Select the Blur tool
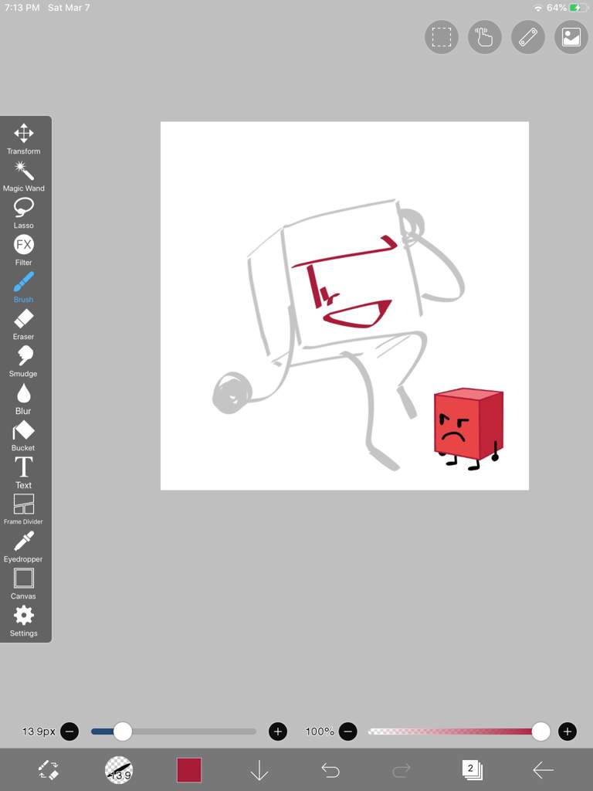 point(24,399)
